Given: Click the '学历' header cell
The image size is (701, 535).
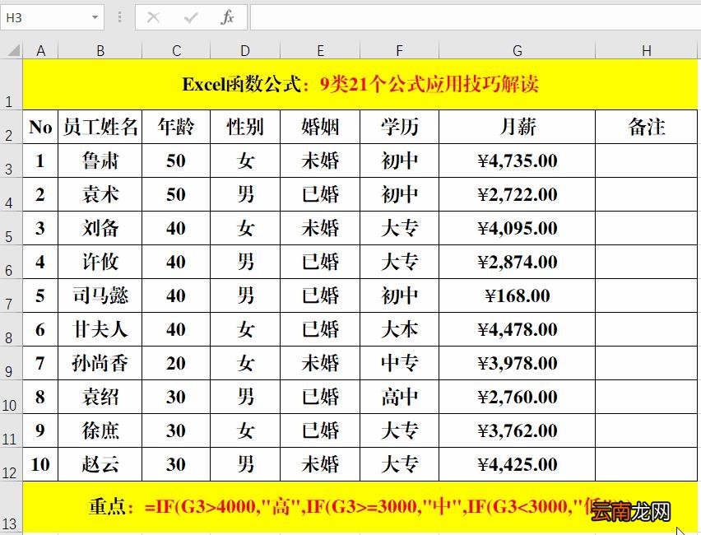Looking at the screenshot, I should 399,127.
